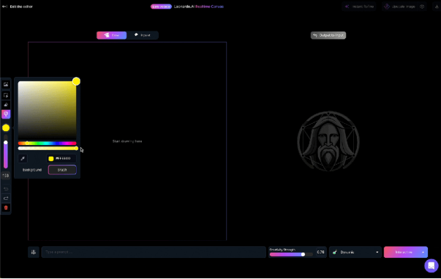Viewport: 441px width, 279px height.
Task: Open the chat support bubble icon
Action: point(431,266)
